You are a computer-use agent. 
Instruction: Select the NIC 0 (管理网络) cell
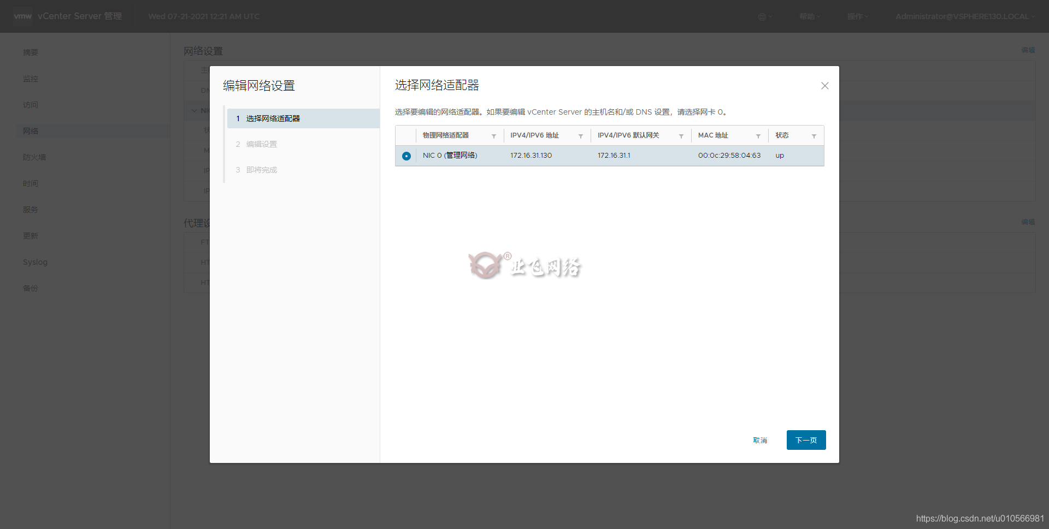(x=450, y=156)
